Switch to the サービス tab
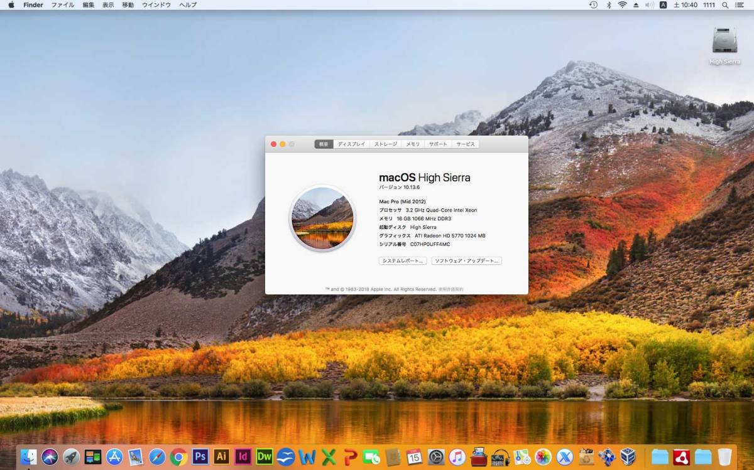The height and width of the screenshot is (470, 754). [x=466, y=144]
